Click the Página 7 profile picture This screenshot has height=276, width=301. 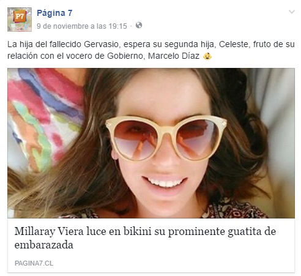(x=20, y=20)
